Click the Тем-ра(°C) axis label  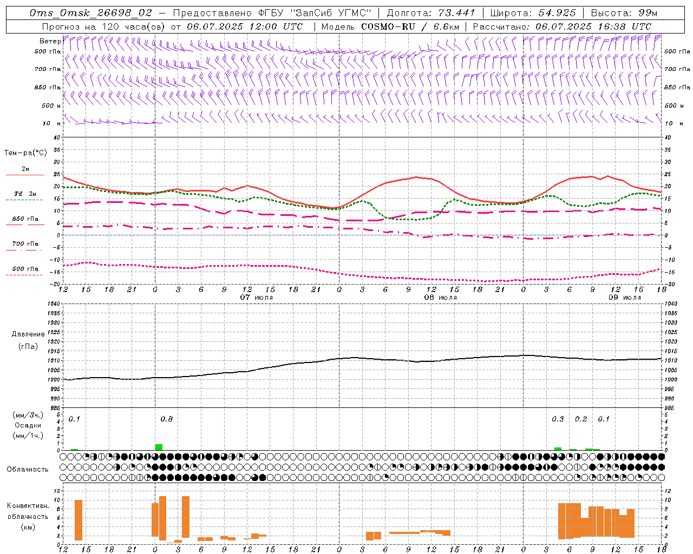[25, 153]
